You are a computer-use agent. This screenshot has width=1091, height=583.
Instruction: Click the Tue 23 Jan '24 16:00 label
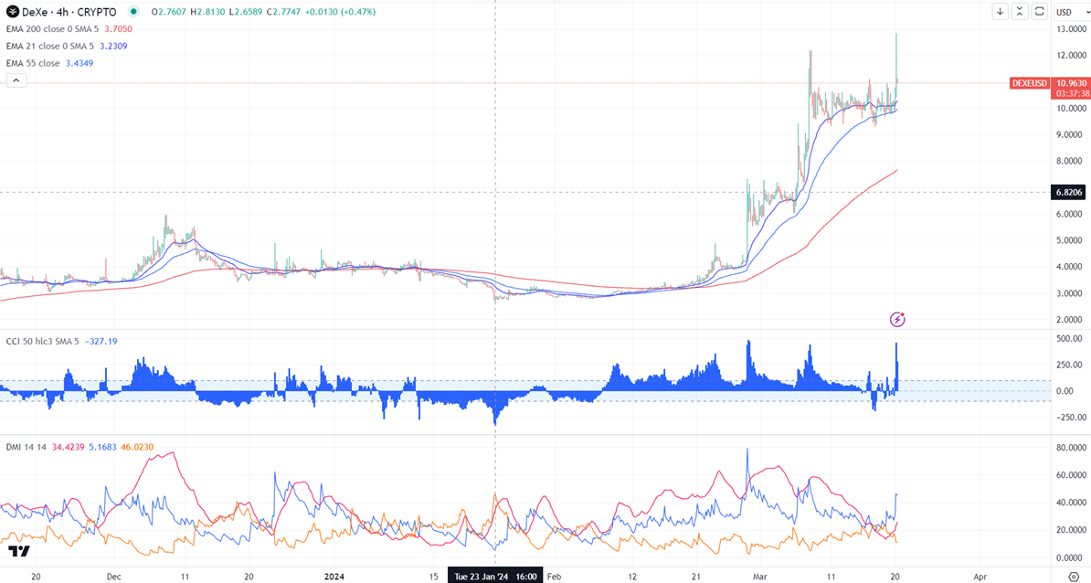click(x=495, y=576)
